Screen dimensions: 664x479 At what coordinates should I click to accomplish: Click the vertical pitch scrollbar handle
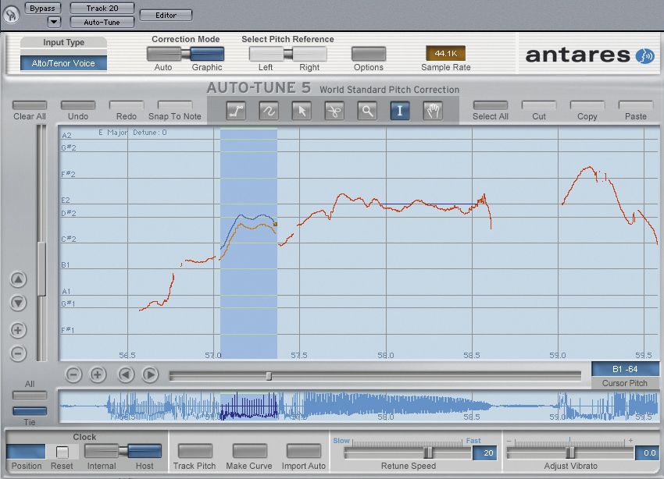(x=41, y=269)
